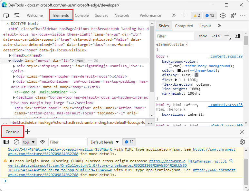Open console settings gear icon
Image resolution: width=249 pixels, height=191 pixels.
point(242,142)
